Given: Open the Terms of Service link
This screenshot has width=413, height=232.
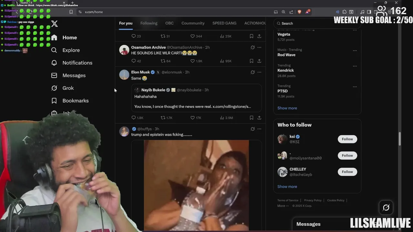Looking at the screenshot, I should (288, 200).
